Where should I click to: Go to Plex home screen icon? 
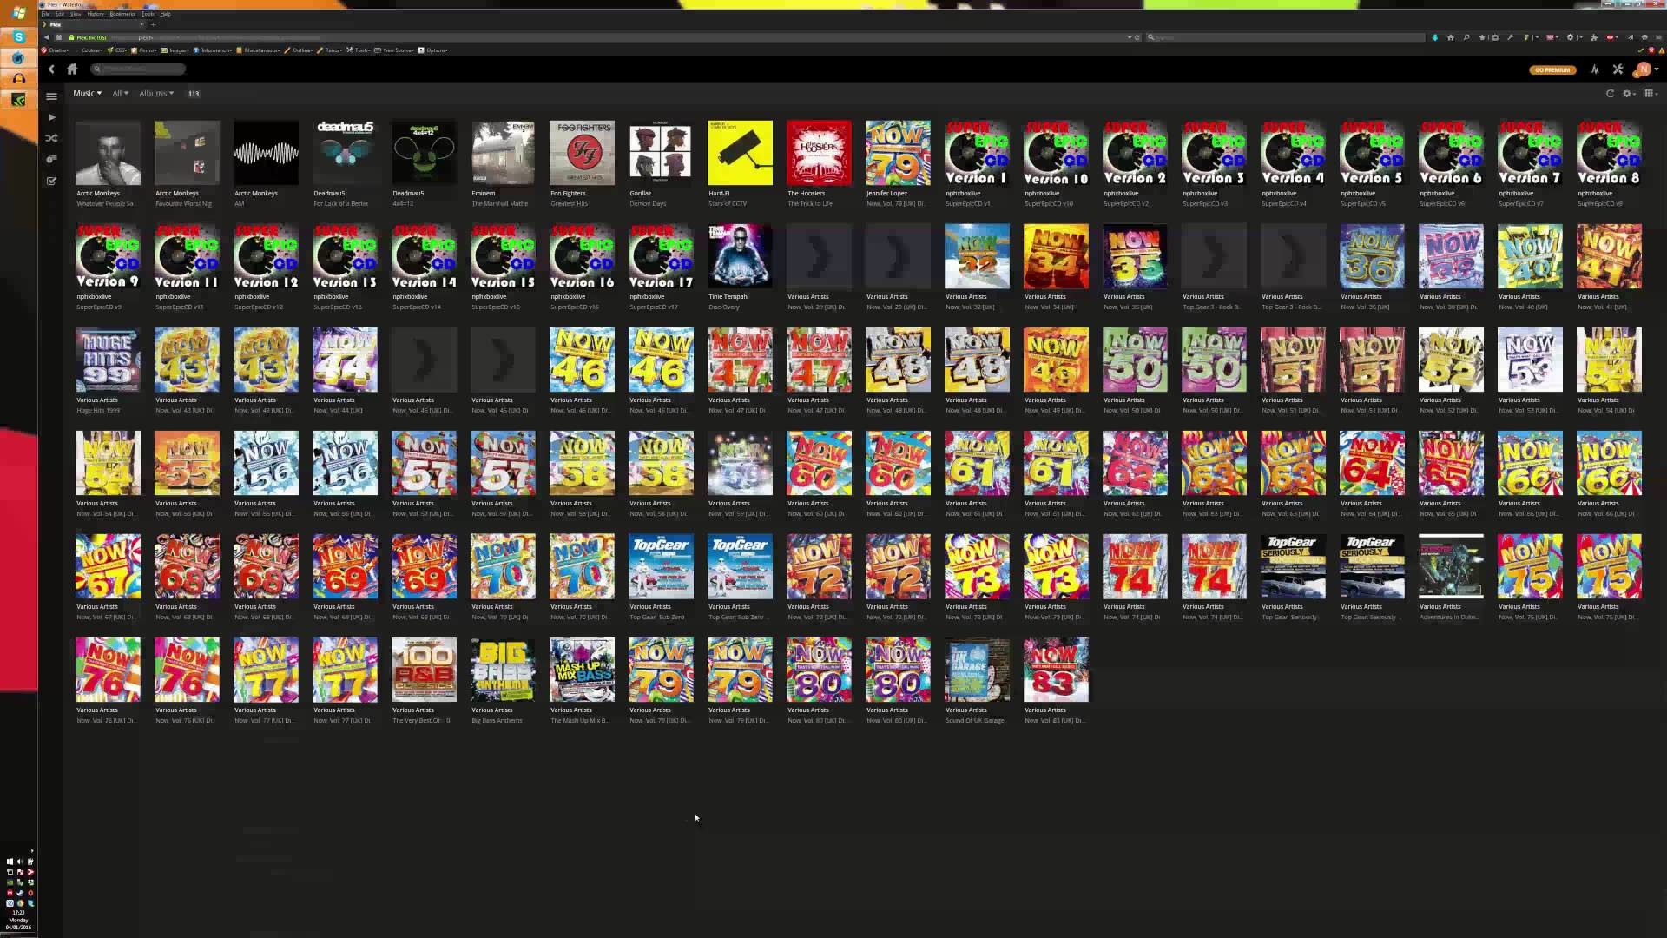[72, 69]
